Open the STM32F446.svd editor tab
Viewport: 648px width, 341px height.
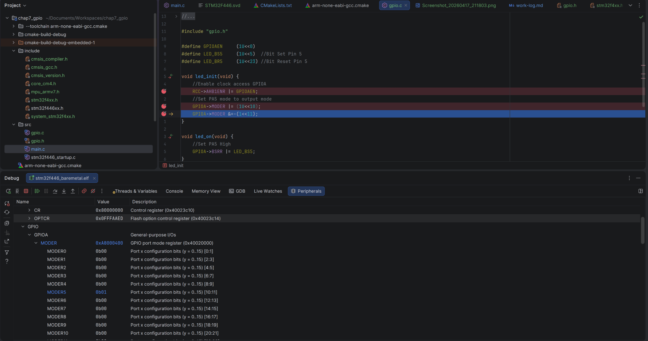click(222, 5)
